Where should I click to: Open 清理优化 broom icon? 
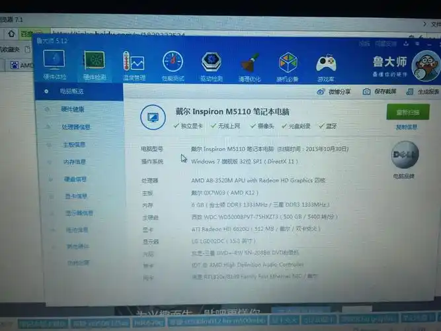(x=250, y=63)
